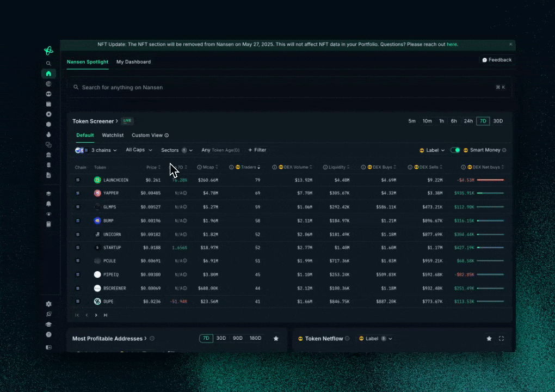Image resolution: width=555 pixels, height=392 pixels.
Task: Click the info icon beside Custom View
Action: 166,135
